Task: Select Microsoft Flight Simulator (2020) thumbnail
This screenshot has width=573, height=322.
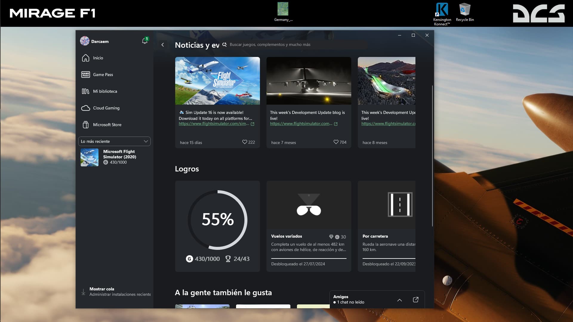Action: [90, 157]
